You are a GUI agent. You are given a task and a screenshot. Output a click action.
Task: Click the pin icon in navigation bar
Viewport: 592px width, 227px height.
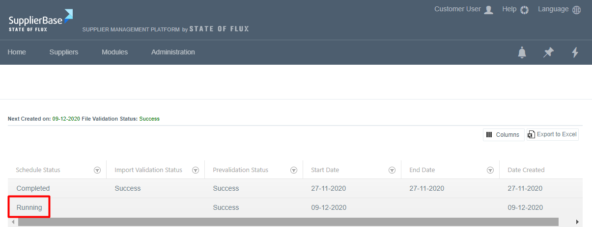pyautogui.click(x=548, y=52)
